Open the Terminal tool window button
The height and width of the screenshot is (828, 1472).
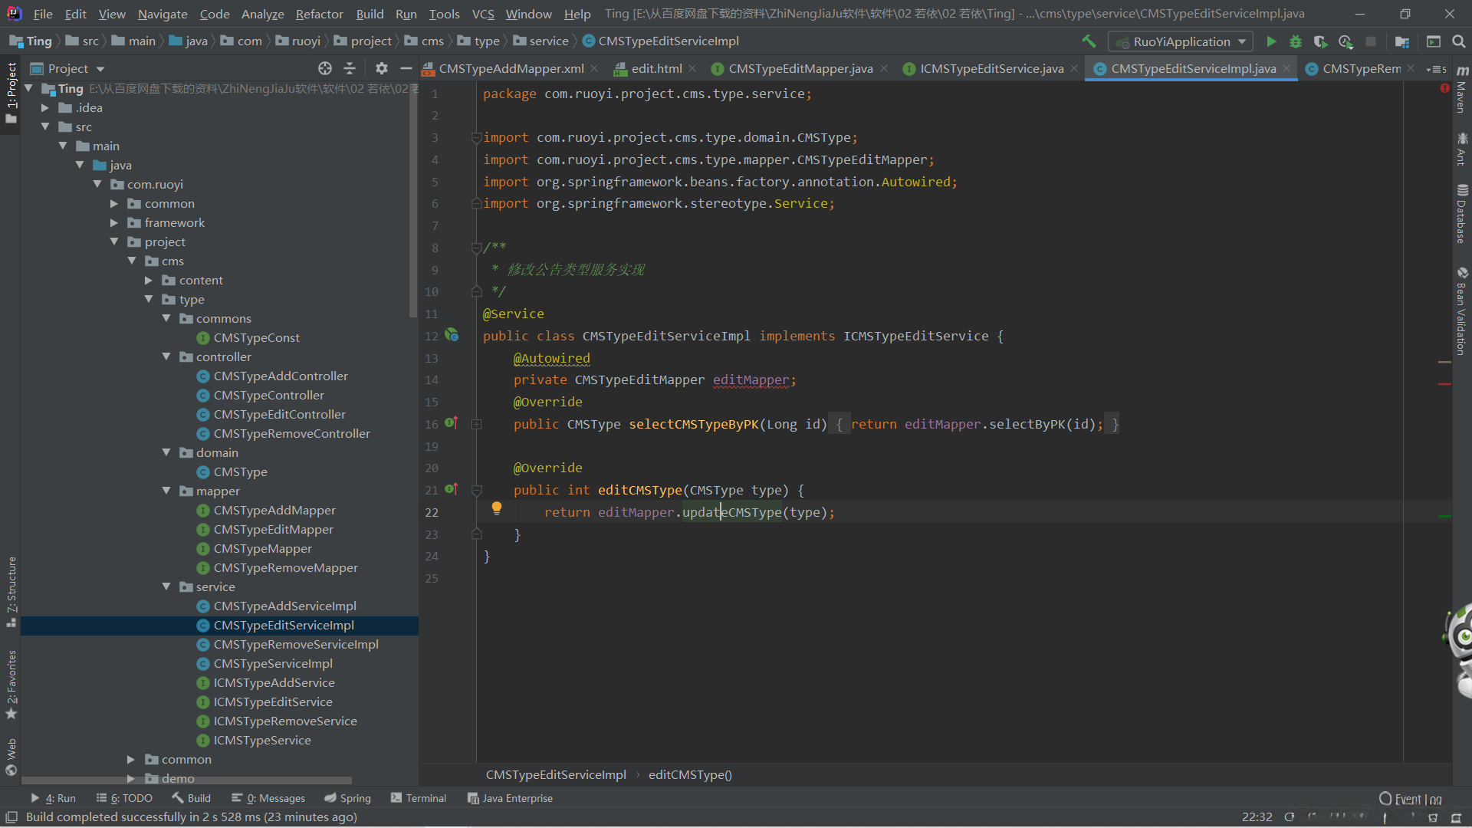pos(419,798)
